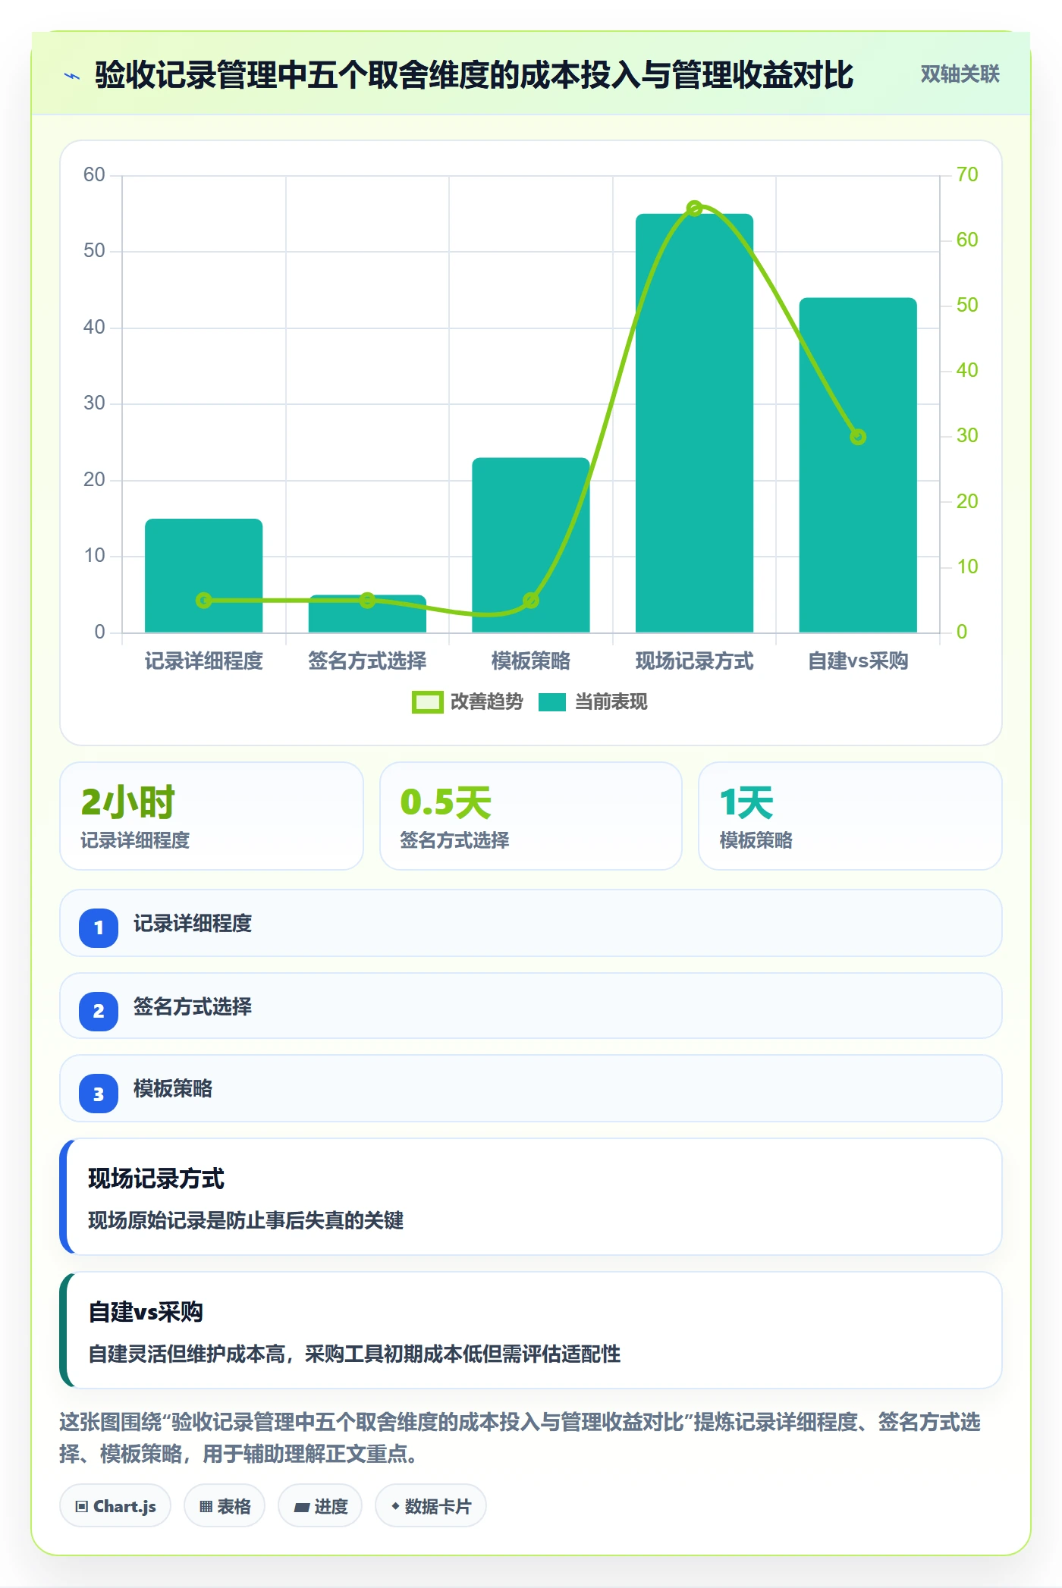The width and height of the screenshot is (1062, 1588).
Task: Click the right axis value 70
Action: click(967, 175)
